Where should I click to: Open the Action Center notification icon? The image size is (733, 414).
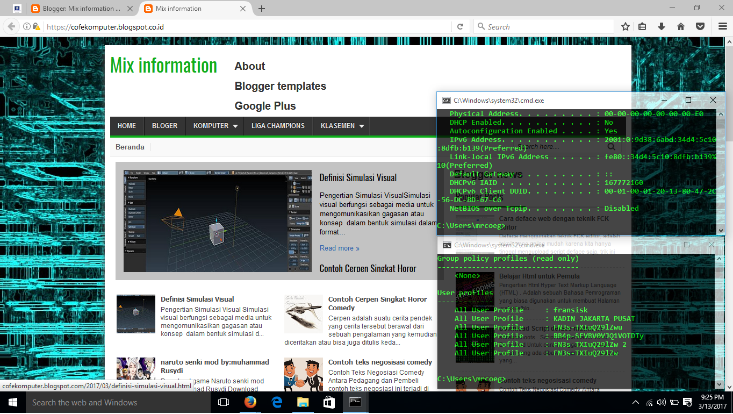(x=687, y=402)
